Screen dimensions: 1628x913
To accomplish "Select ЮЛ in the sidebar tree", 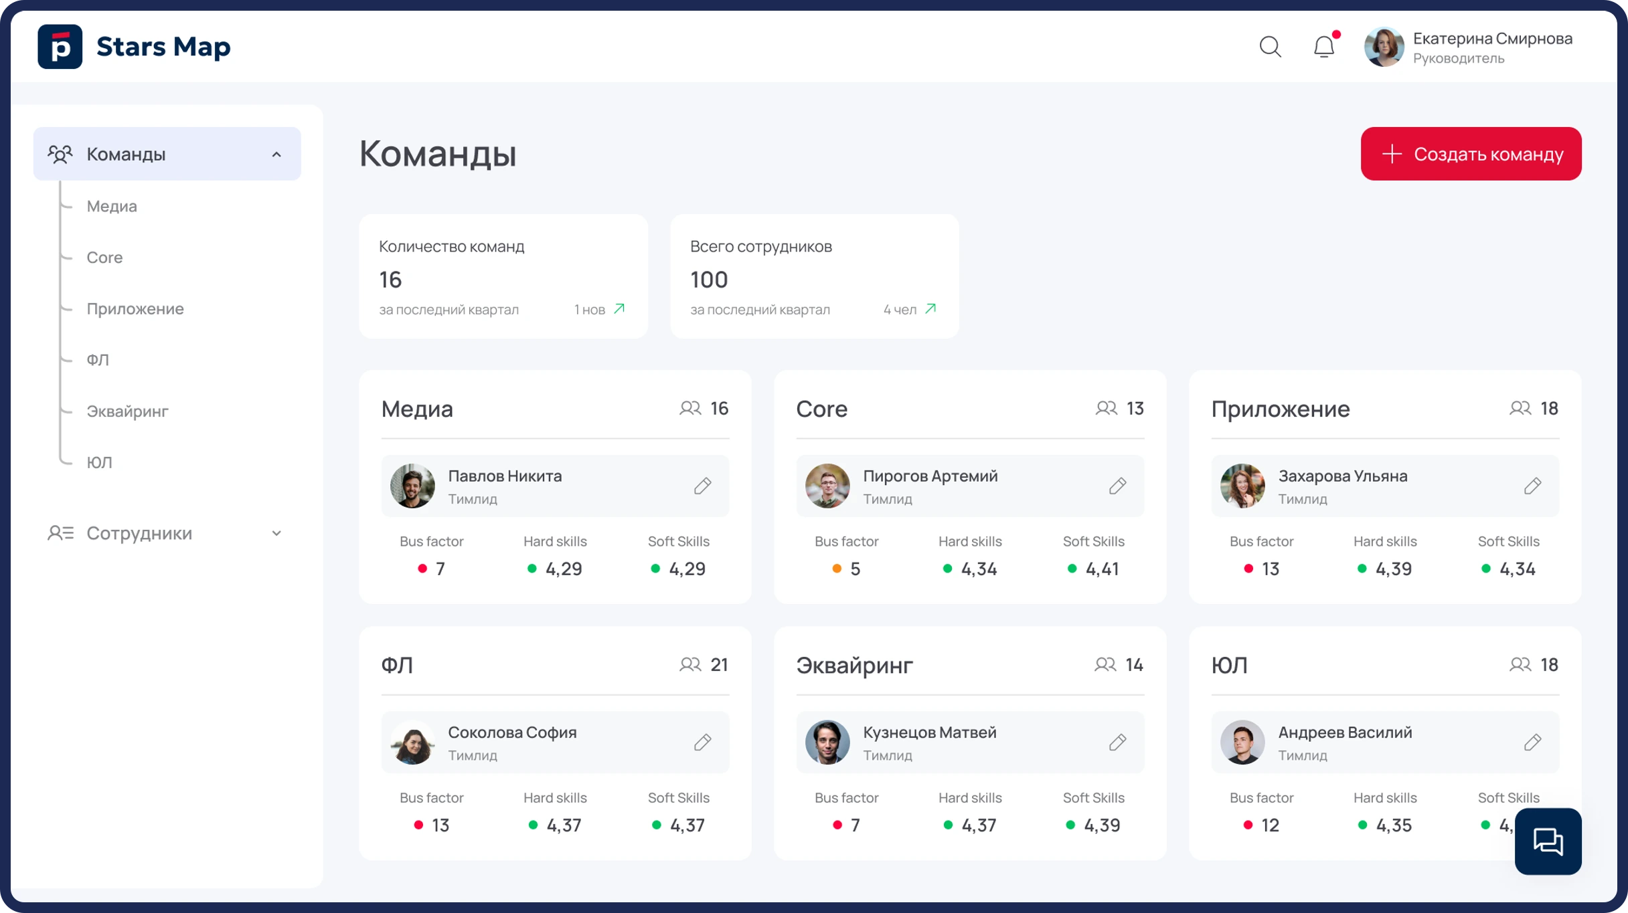I will click(99, 462).
